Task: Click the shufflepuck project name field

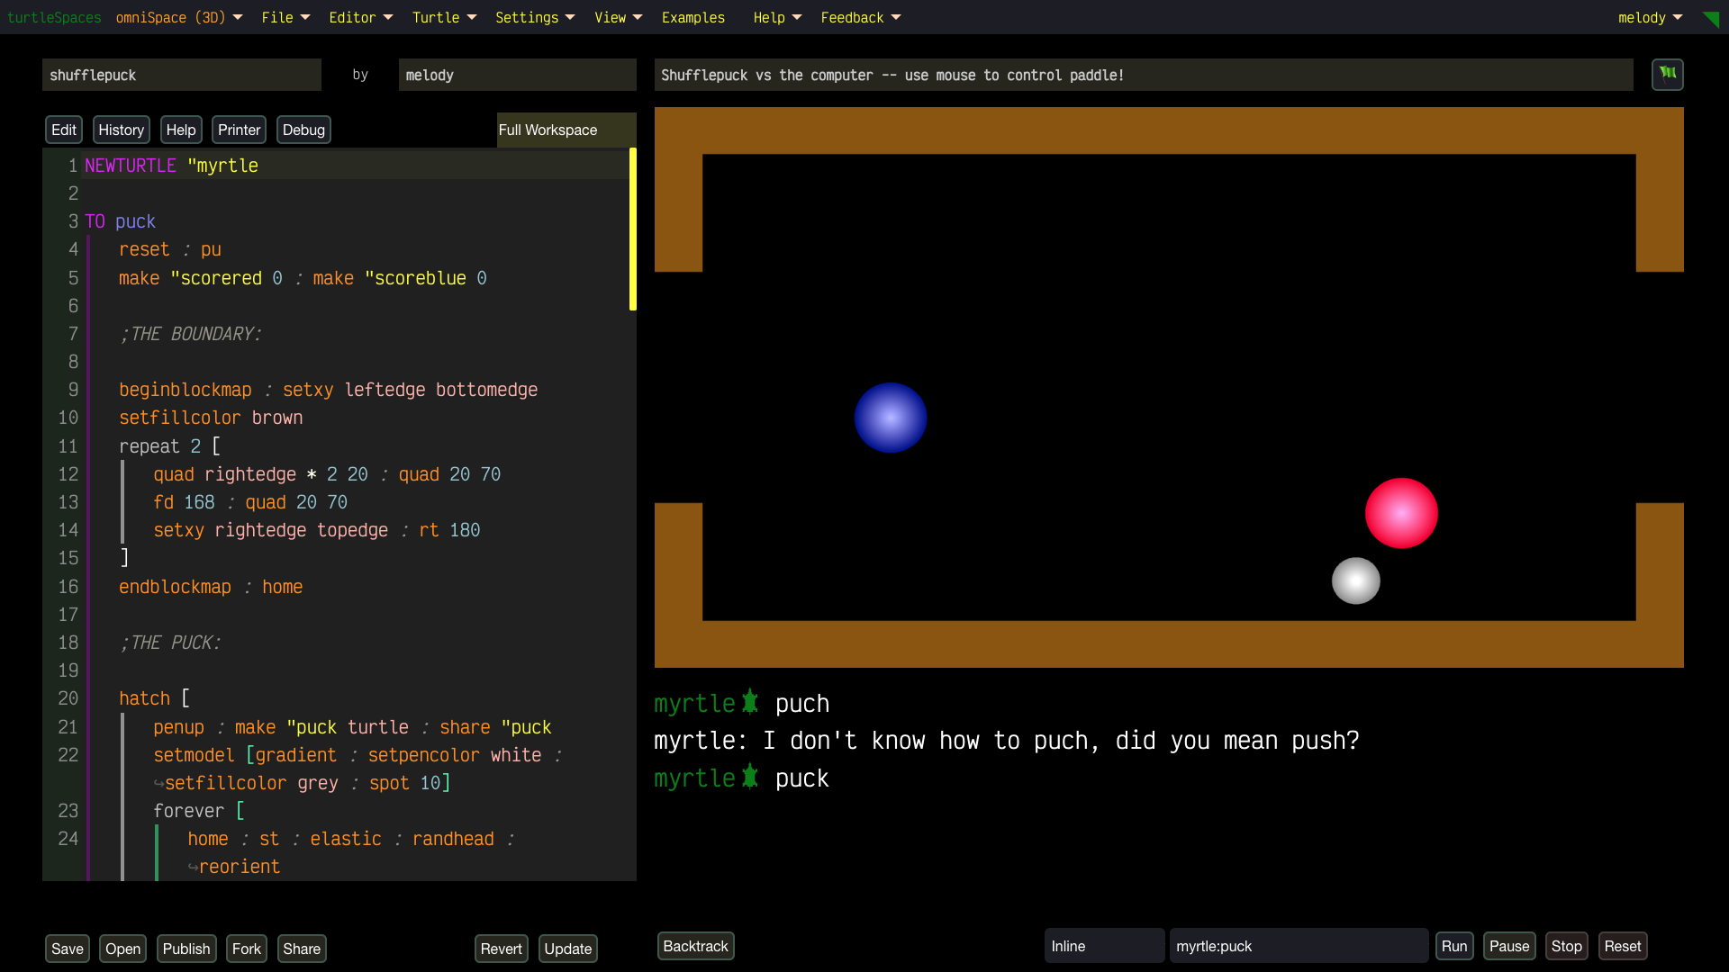Action: 181,75
